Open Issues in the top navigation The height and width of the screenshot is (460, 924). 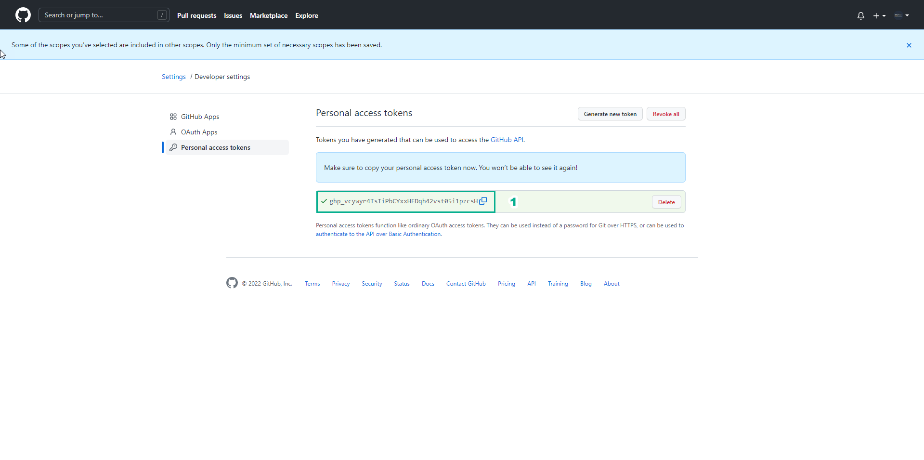(x=233, y=15)
